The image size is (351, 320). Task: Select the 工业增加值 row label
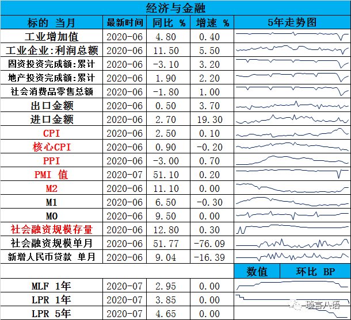pyautogui.click(x=52, y=37)
